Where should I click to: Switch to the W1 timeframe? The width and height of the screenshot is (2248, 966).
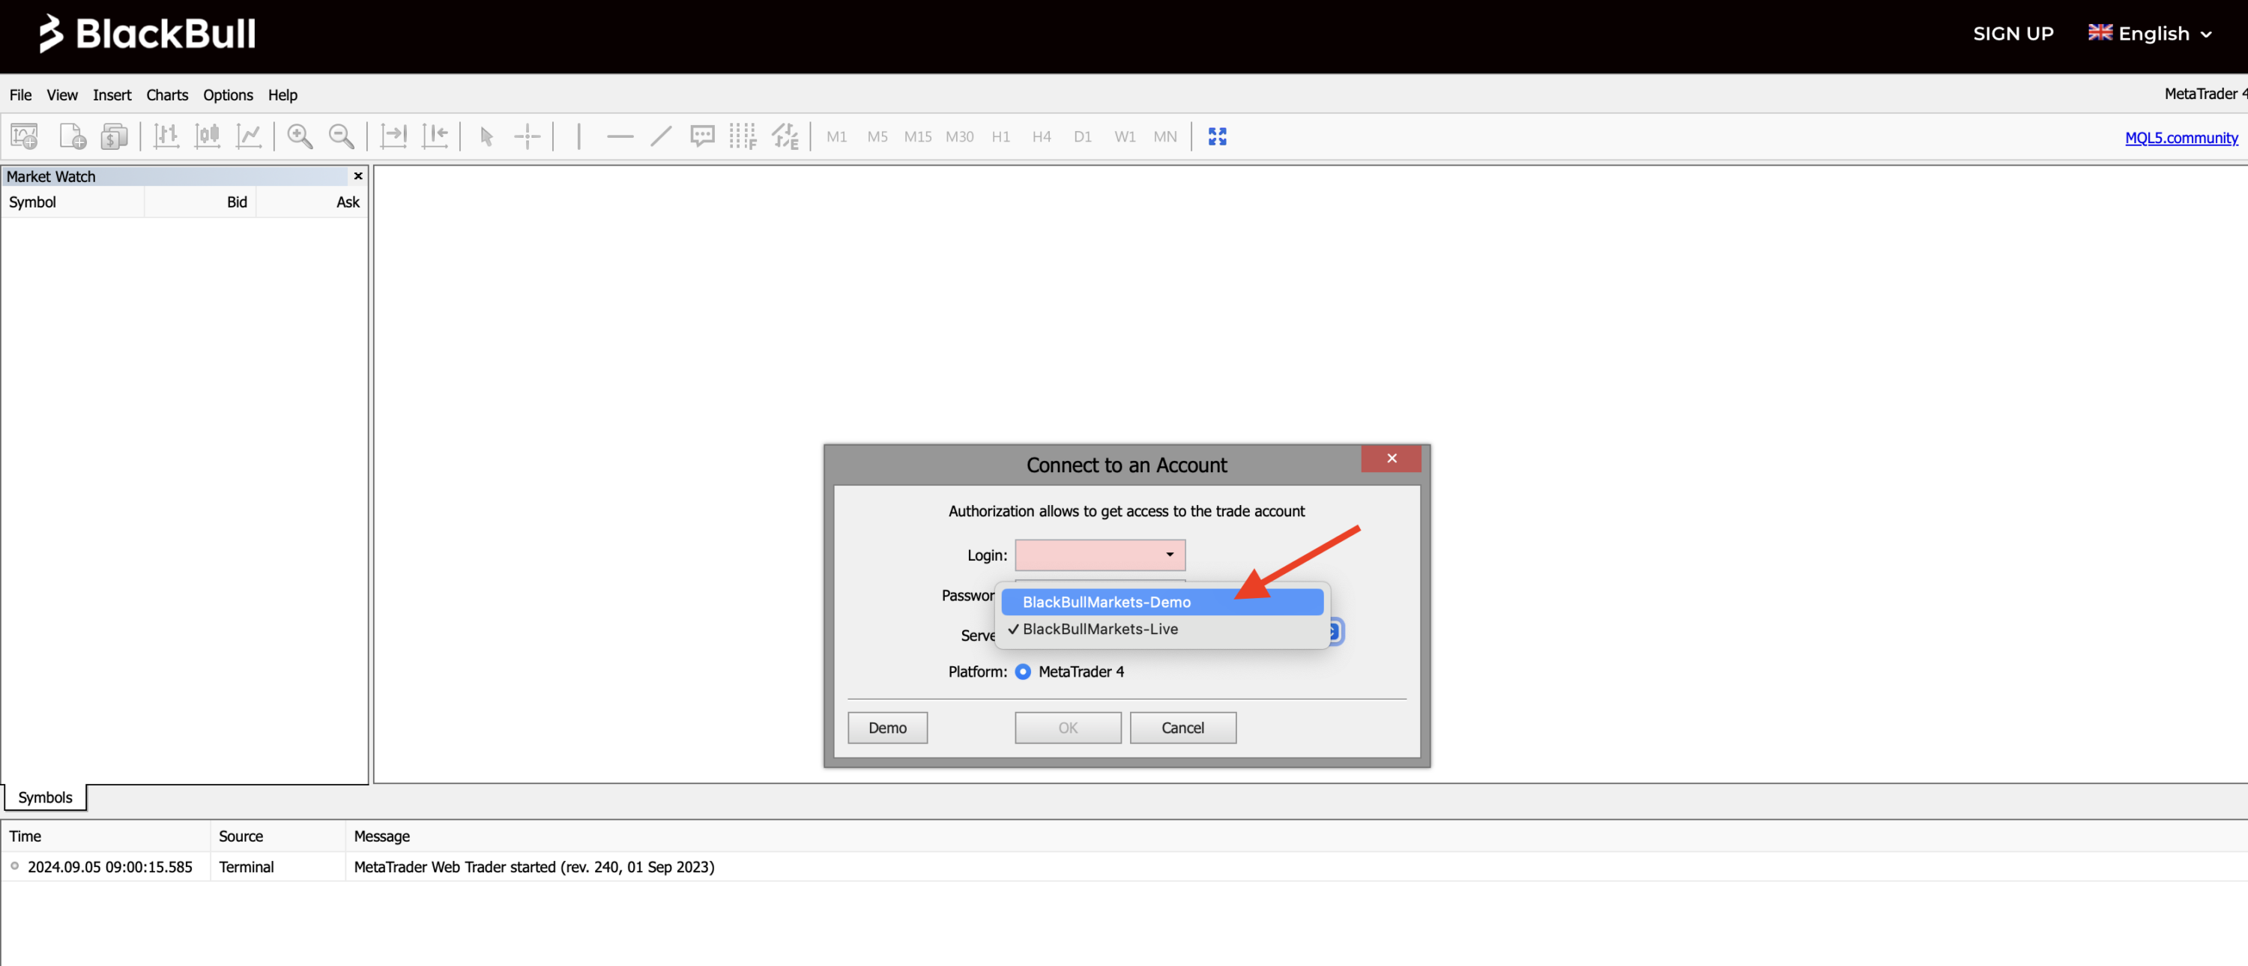point(1125,137)
